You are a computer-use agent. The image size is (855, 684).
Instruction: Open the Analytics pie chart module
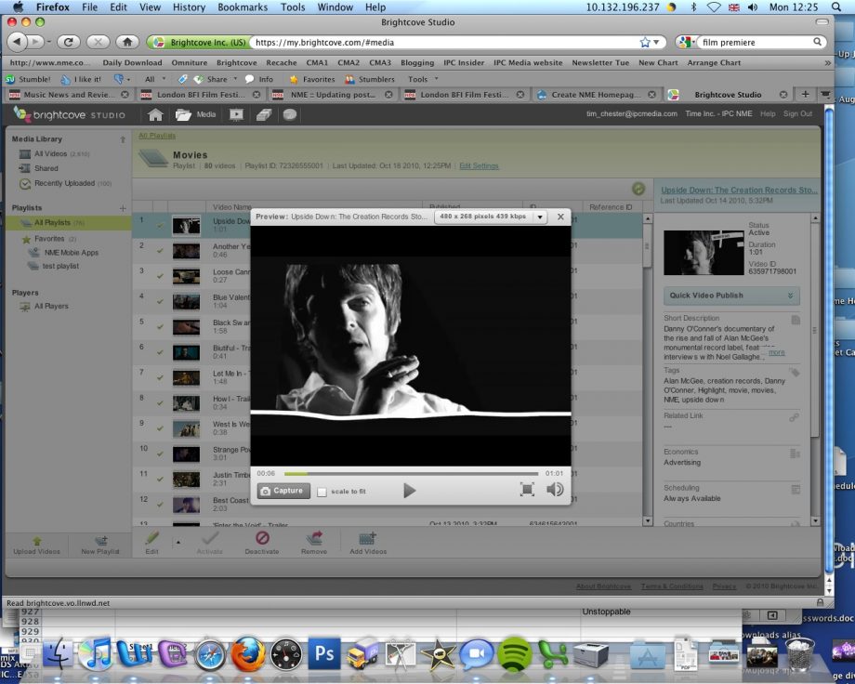pyautogui.click(x=290, y=114)
